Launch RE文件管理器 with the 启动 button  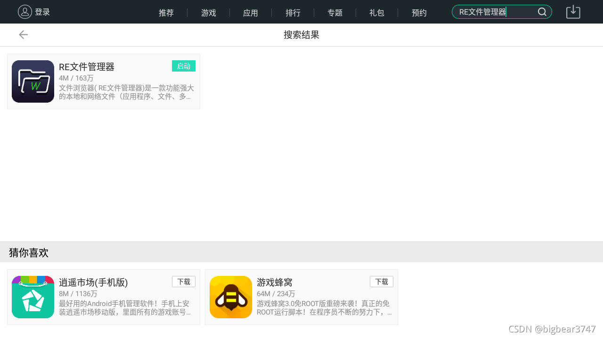tap(184, 66)
